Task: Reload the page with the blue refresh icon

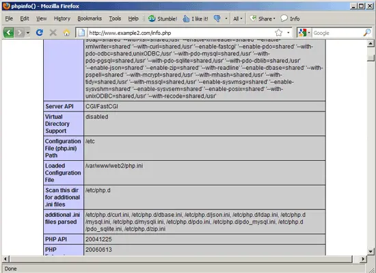Action: (40, 32)
